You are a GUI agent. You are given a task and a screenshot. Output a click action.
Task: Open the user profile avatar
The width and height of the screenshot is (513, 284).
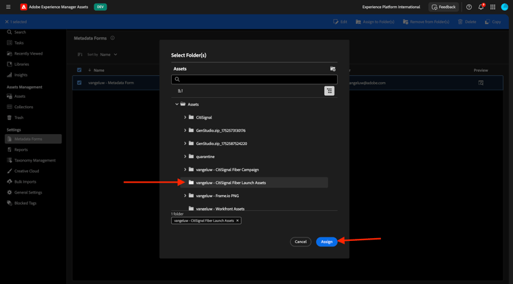pyautogui.click(x=505, y=7)
